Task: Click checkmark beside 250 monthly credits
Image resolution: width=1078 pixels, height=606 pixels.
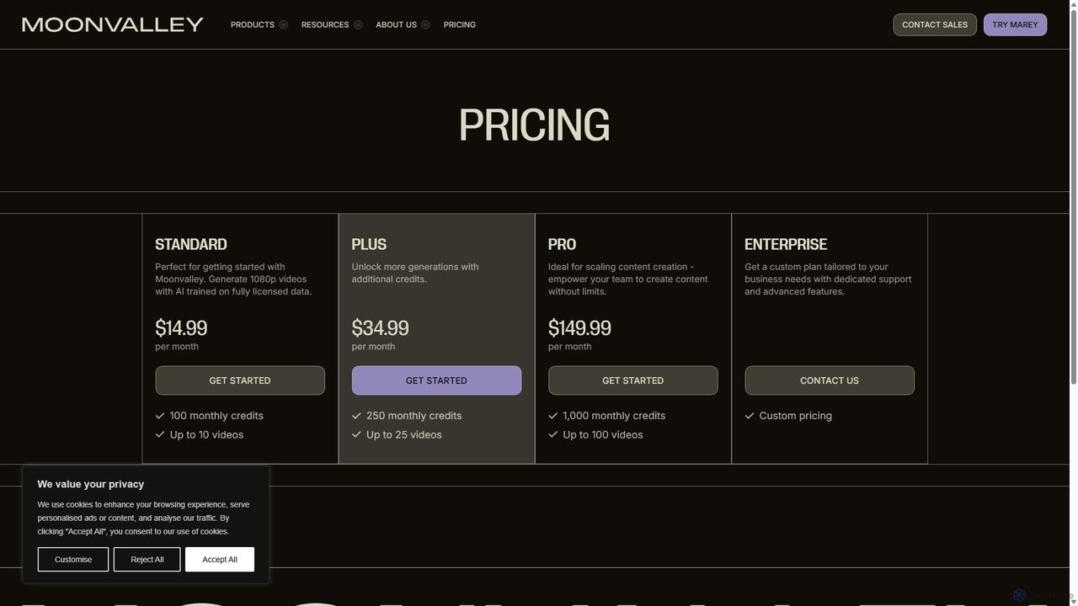Action: (356, 416)
